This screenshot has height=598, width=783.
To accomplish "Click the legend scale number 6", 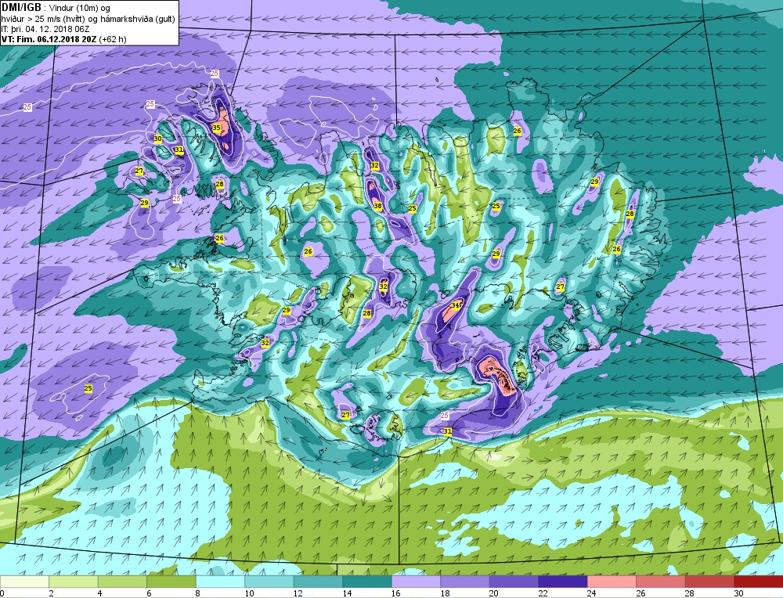I will coord(149,593).
